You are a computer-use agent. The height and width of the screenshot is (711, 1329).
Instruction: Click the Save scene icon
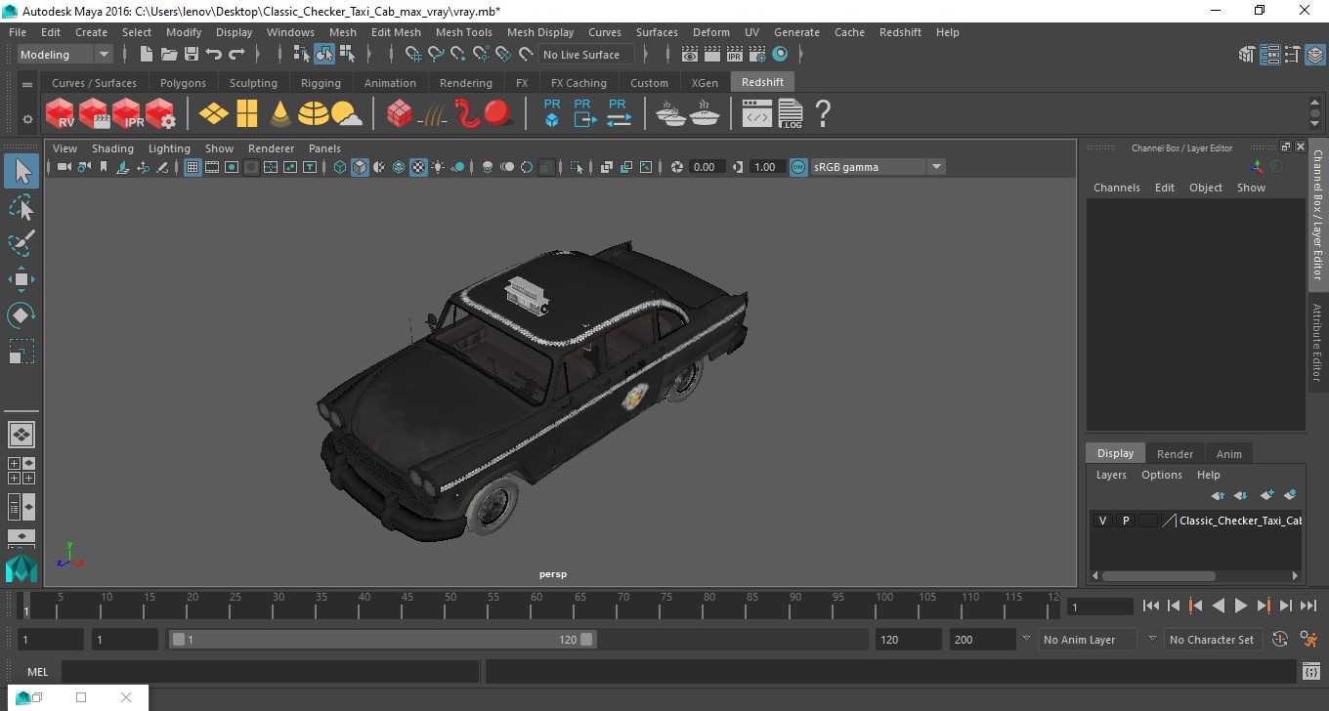point(192,55)
